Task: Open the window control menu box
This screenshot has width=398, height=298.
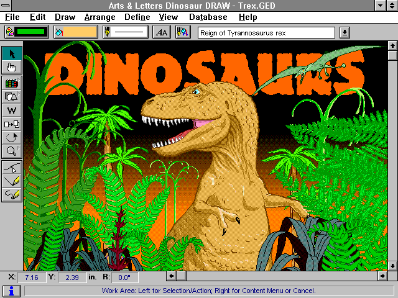Action: pyautogui.click(x=6, y=6)
